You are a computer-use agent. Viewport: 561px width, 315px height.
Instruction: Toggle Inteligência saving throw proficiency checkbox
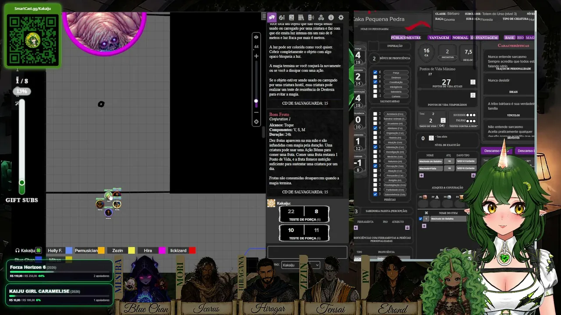pyautogui.click(x=375, y=87)
